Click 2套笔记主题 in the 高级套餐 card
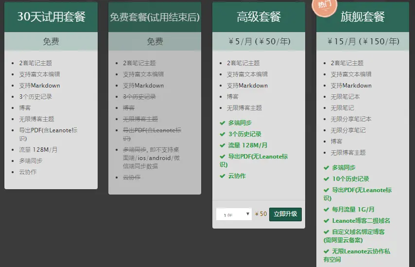Viewport: 415px width, 267px height. (243, 63)
